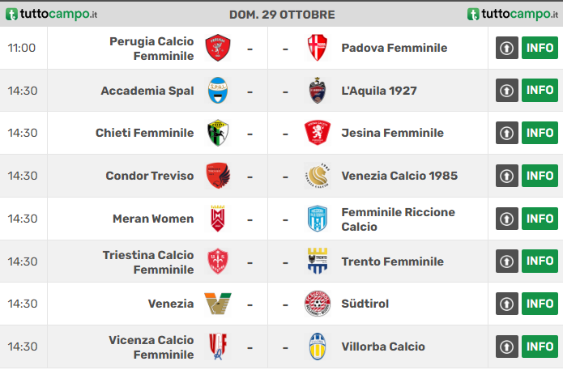This screenshot has height=370, width=563.
Task: Click the Perugia Calcio Femminile team crest
Action: coord(218,48)
